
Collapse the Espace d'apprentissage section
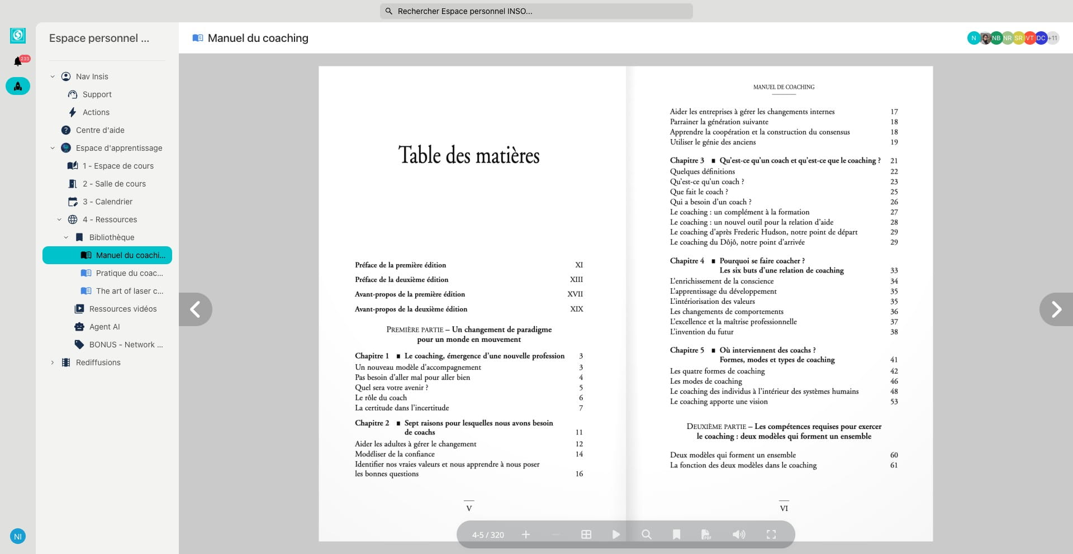[53, 148]
